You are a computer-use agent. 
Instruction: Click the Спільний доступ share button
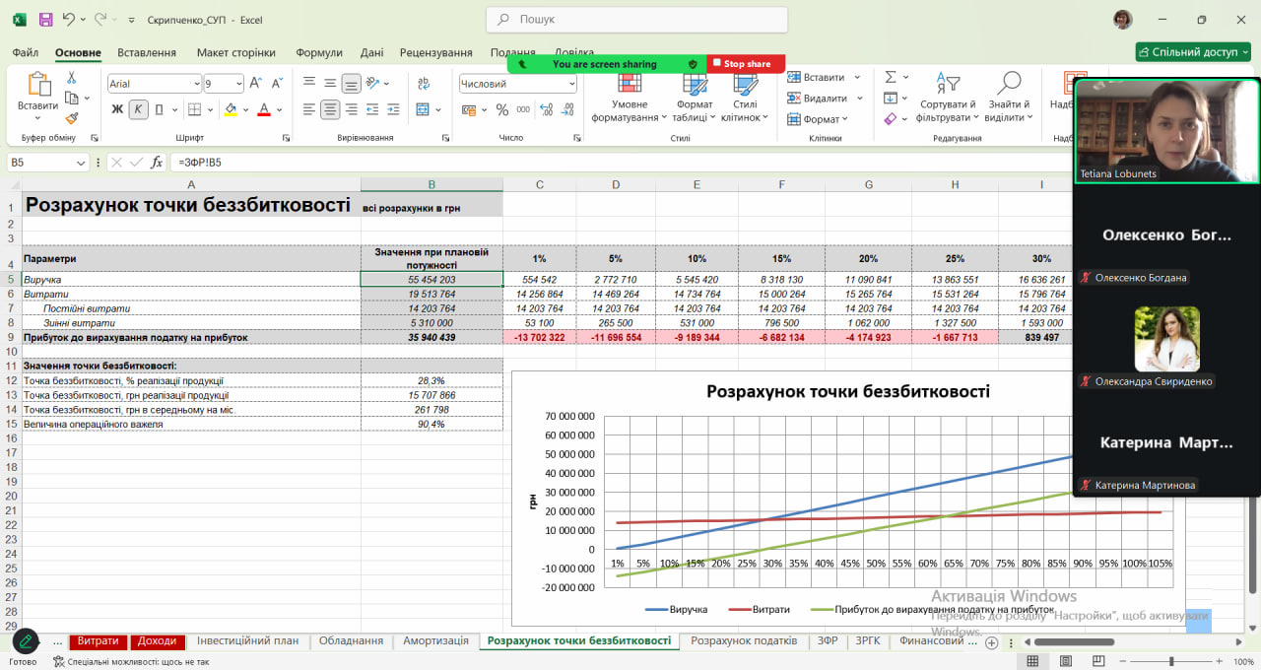pyautogui.click(x=1194, y=52)
